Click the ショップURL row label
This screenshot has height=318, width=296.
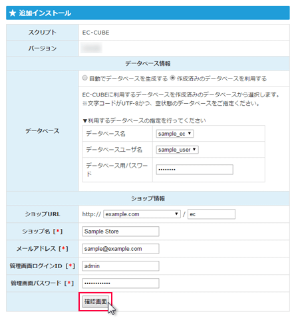[x=43, y=214]
